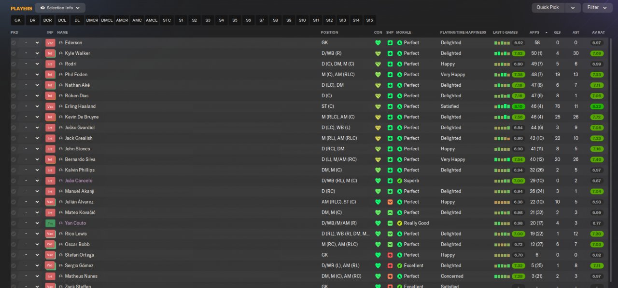Click yellow Really Good morale icon for Yan Couto
The image size is (618, 288).
pyautogui.click(x=399, y=223)
